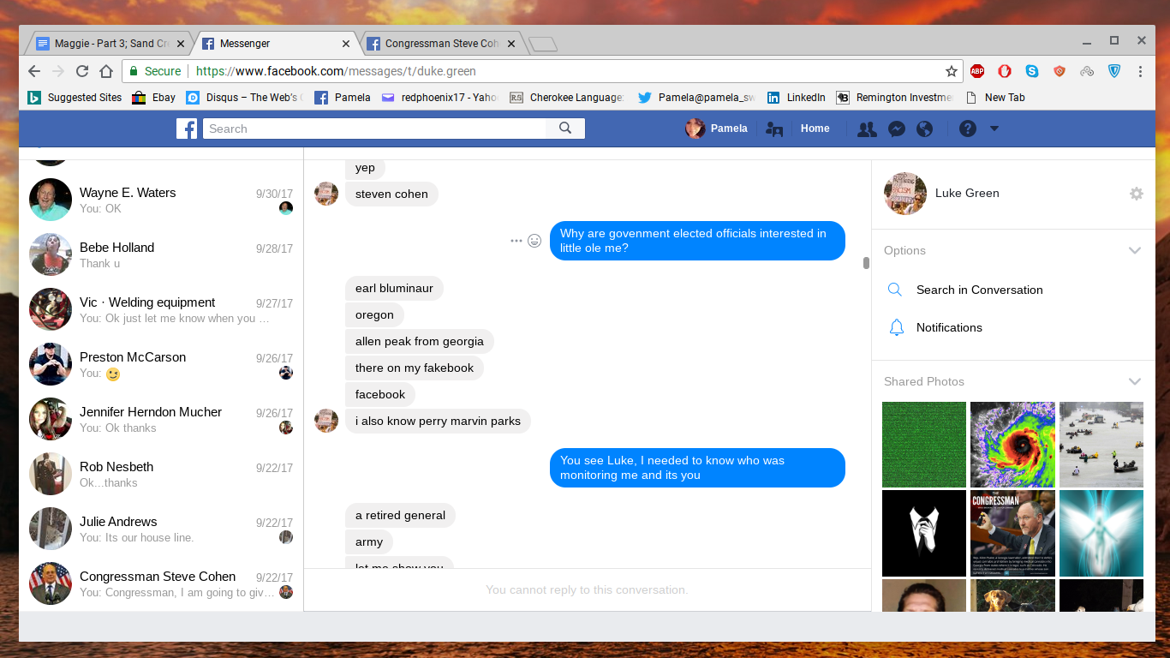Select the Messenger browser tab
This screenshot has width=1170, height=658.
coord(277,44)
